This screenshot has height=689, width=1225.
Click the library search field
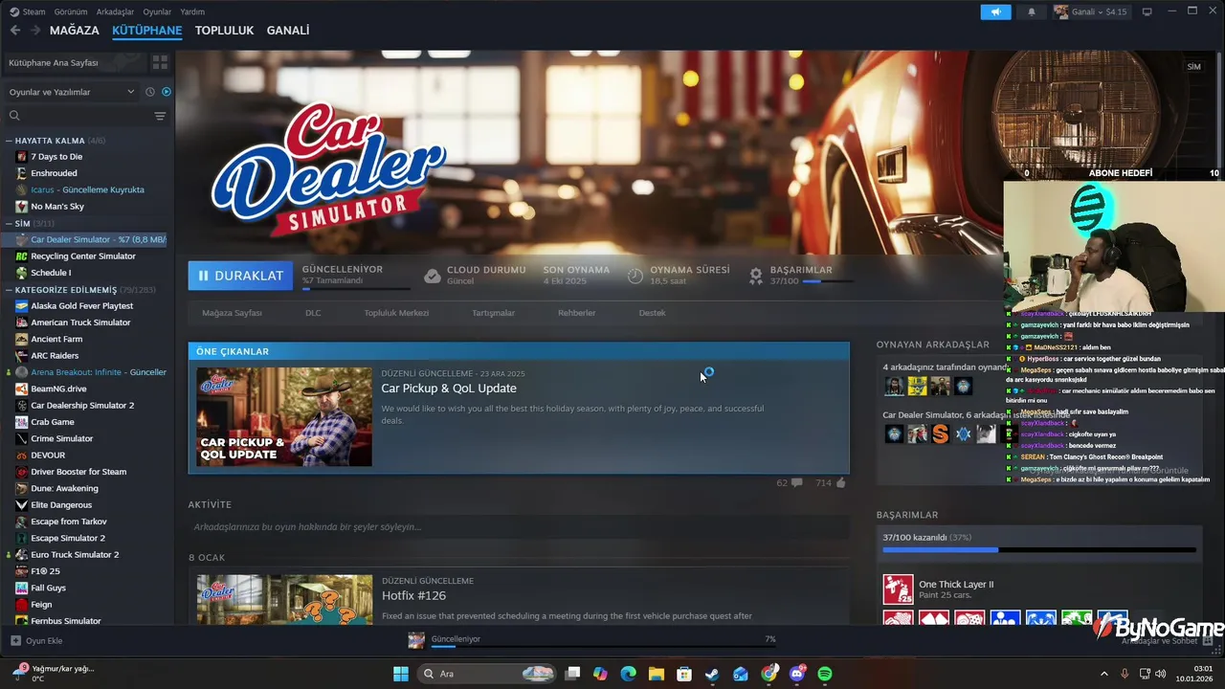(78, 116)
